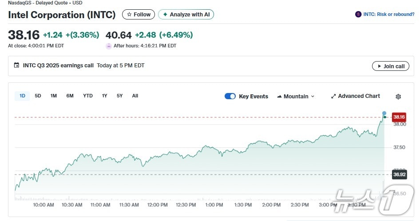This screenshot has width=420, height=221.
Task: Click the blue key event marker on chart
Action: 384,113
